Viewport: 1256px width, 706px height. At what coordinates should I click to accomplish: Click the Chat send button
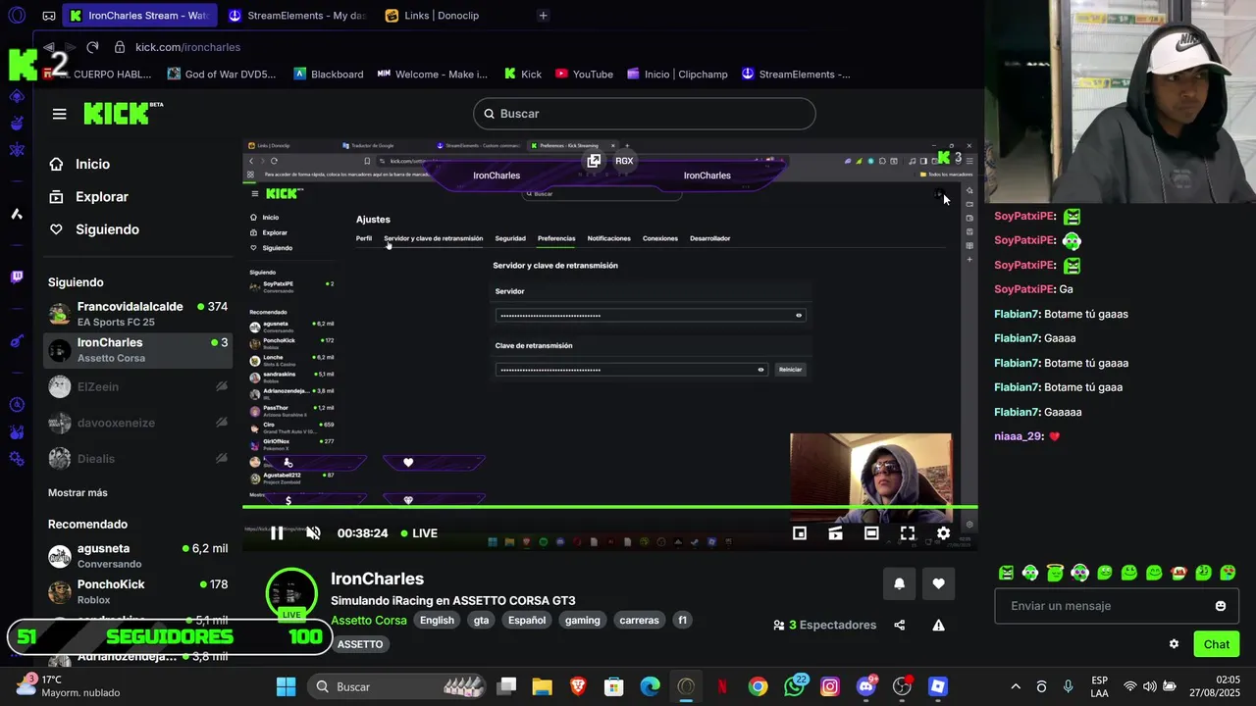(x=1216, y=644)
